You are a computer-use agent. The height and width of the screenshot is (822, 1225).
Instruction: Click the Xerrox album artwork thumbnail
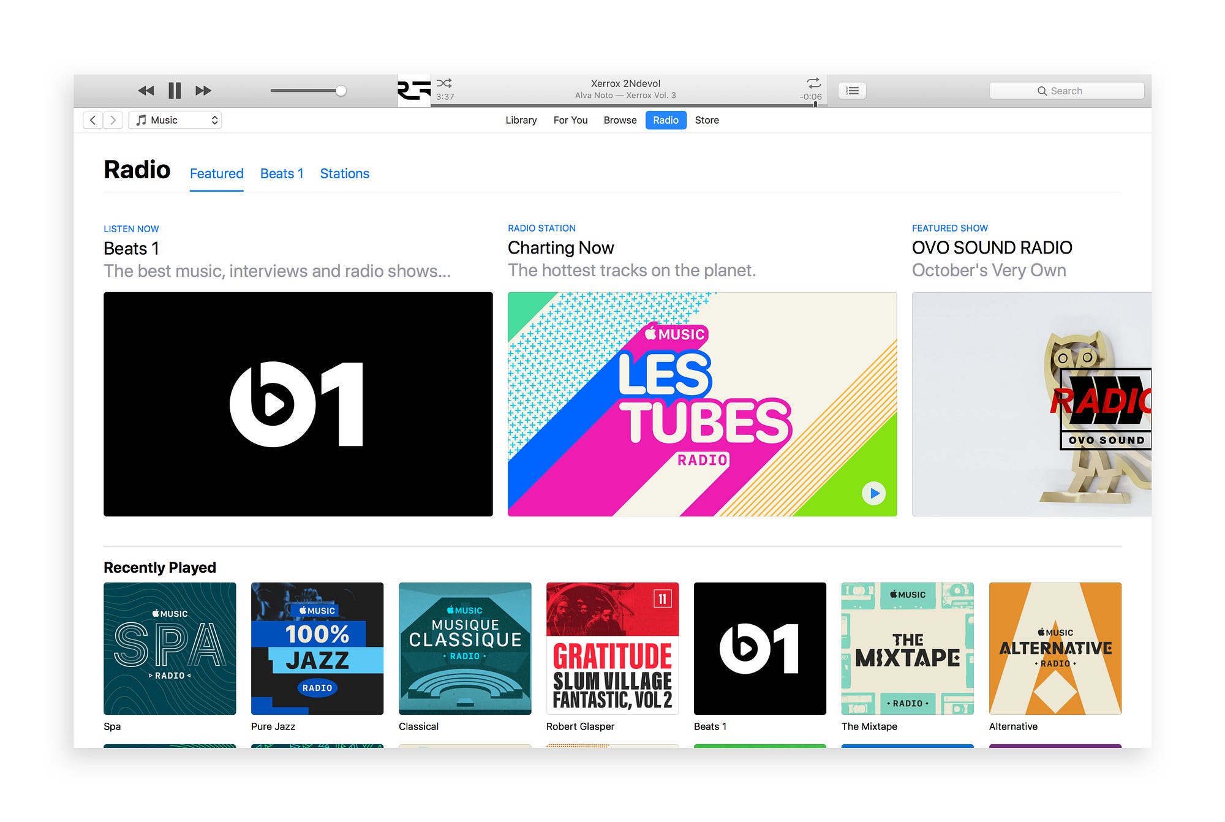coord(414,91)
